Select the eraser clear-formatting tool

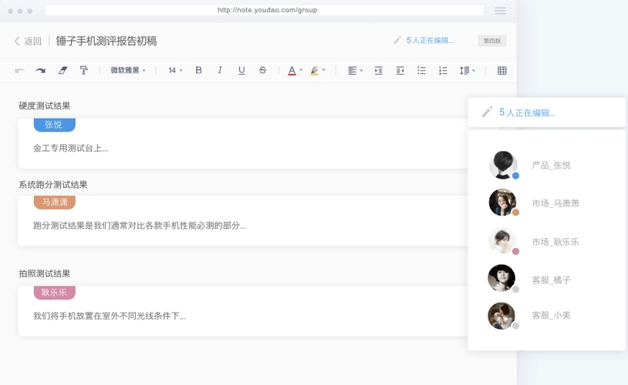tap(62, 71)
